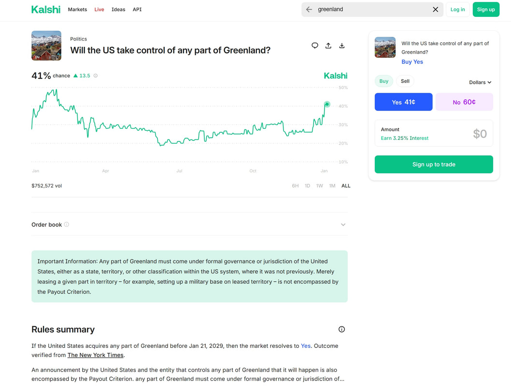Click the download icon beside market title
Screen dimensions: 511x386
342,45
